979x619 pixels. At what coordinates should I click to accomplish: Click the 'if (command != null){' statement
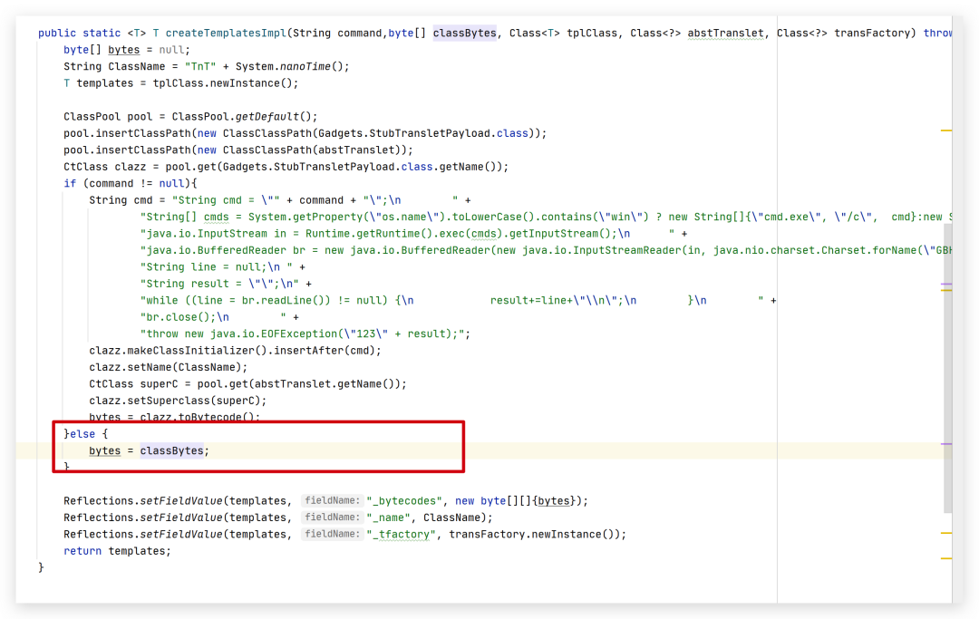click(130, 183)
